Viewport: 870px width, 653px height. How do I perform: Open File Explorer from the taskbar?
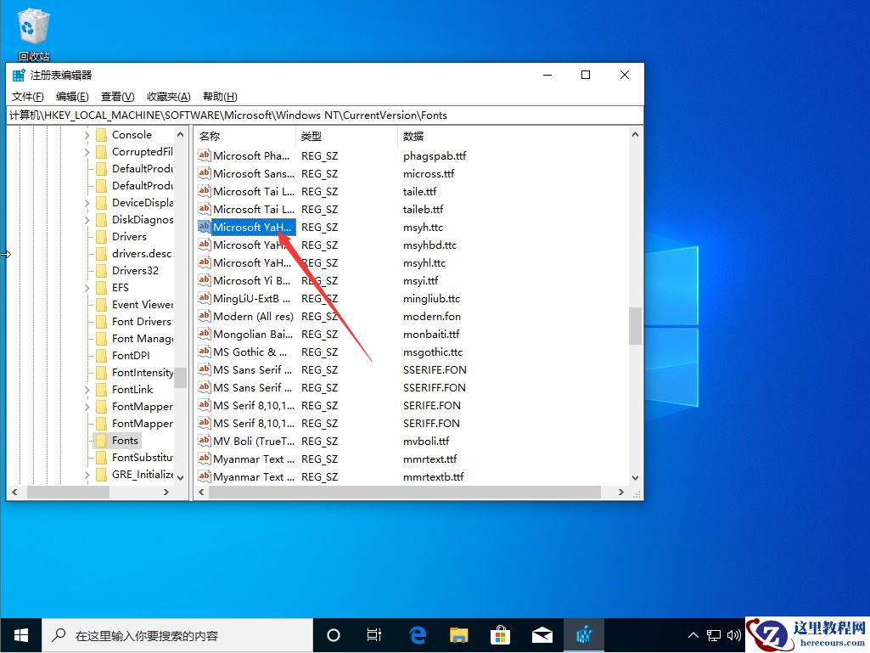point(458,634)
